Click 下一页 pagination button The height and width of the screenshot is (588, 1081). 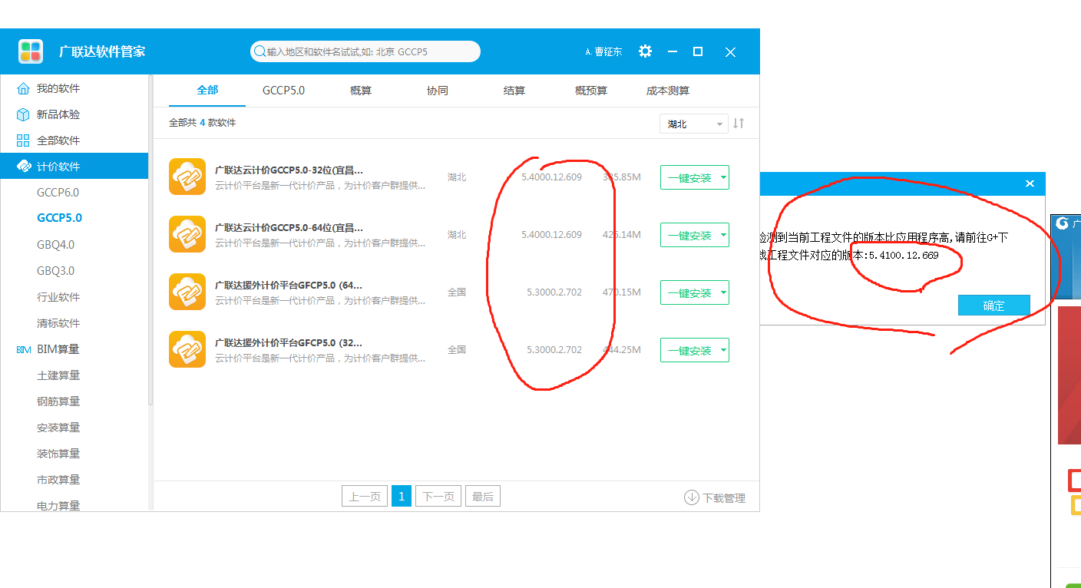tap(438, 497)
